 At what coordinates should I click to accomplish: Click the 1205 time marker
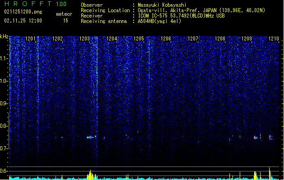coord(139,39)
